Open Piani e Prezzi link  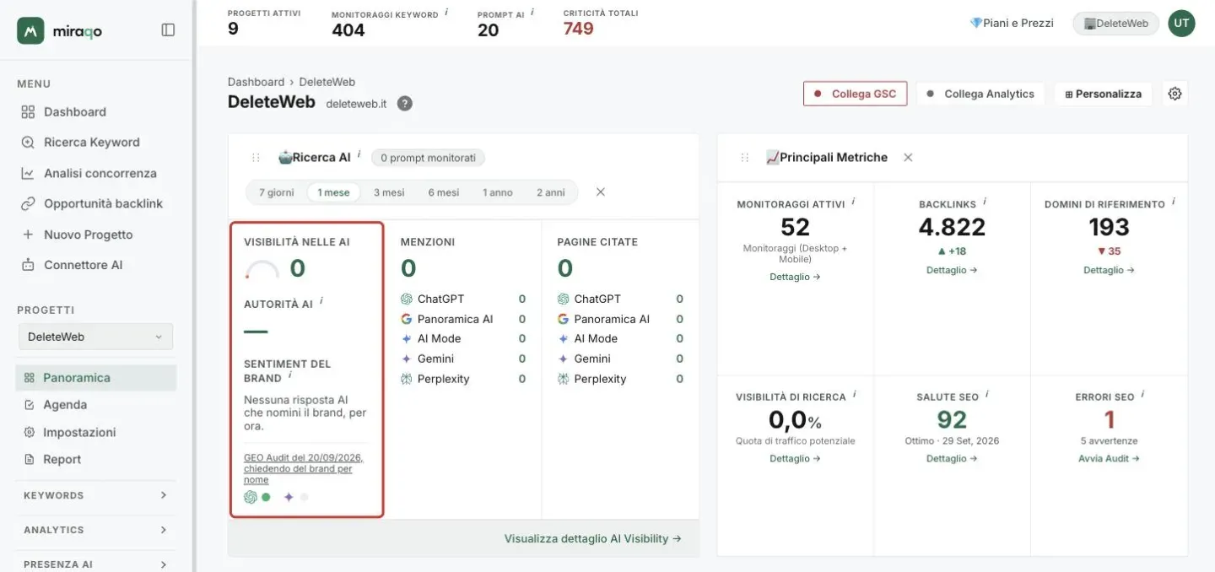(1012, 24)
